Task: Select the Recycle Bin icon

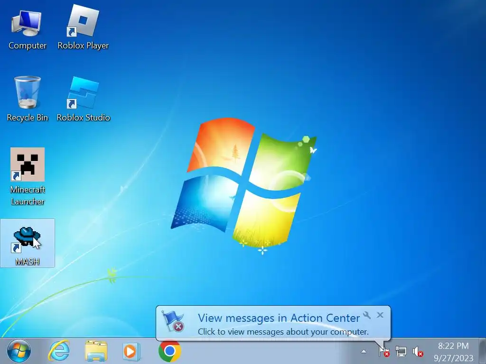Action: point(27,99)
